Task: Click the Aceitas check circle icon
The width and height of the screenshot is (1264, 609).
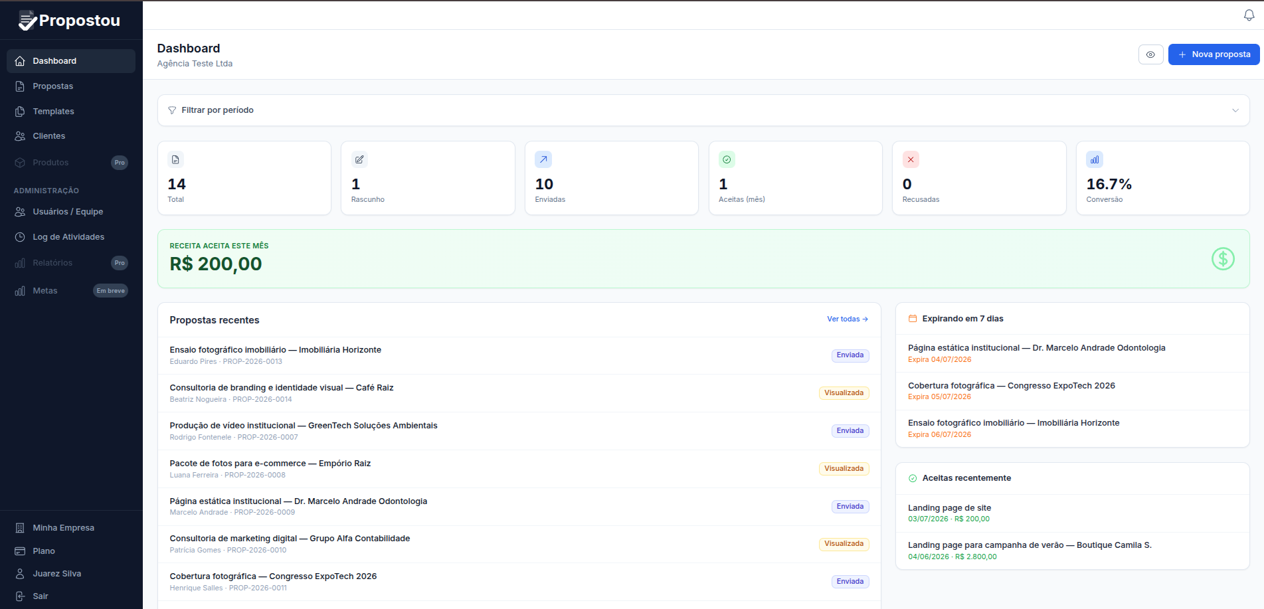Action: point(727,159)
